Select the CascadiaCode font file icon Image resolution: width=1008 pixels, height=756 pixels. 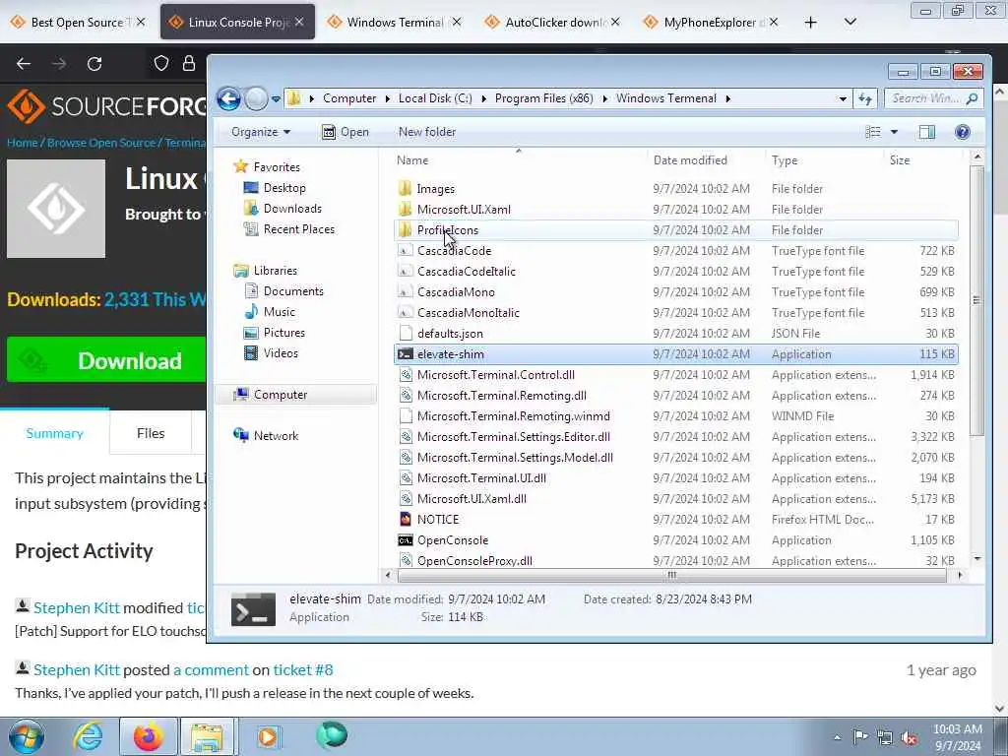pos(405,251)
